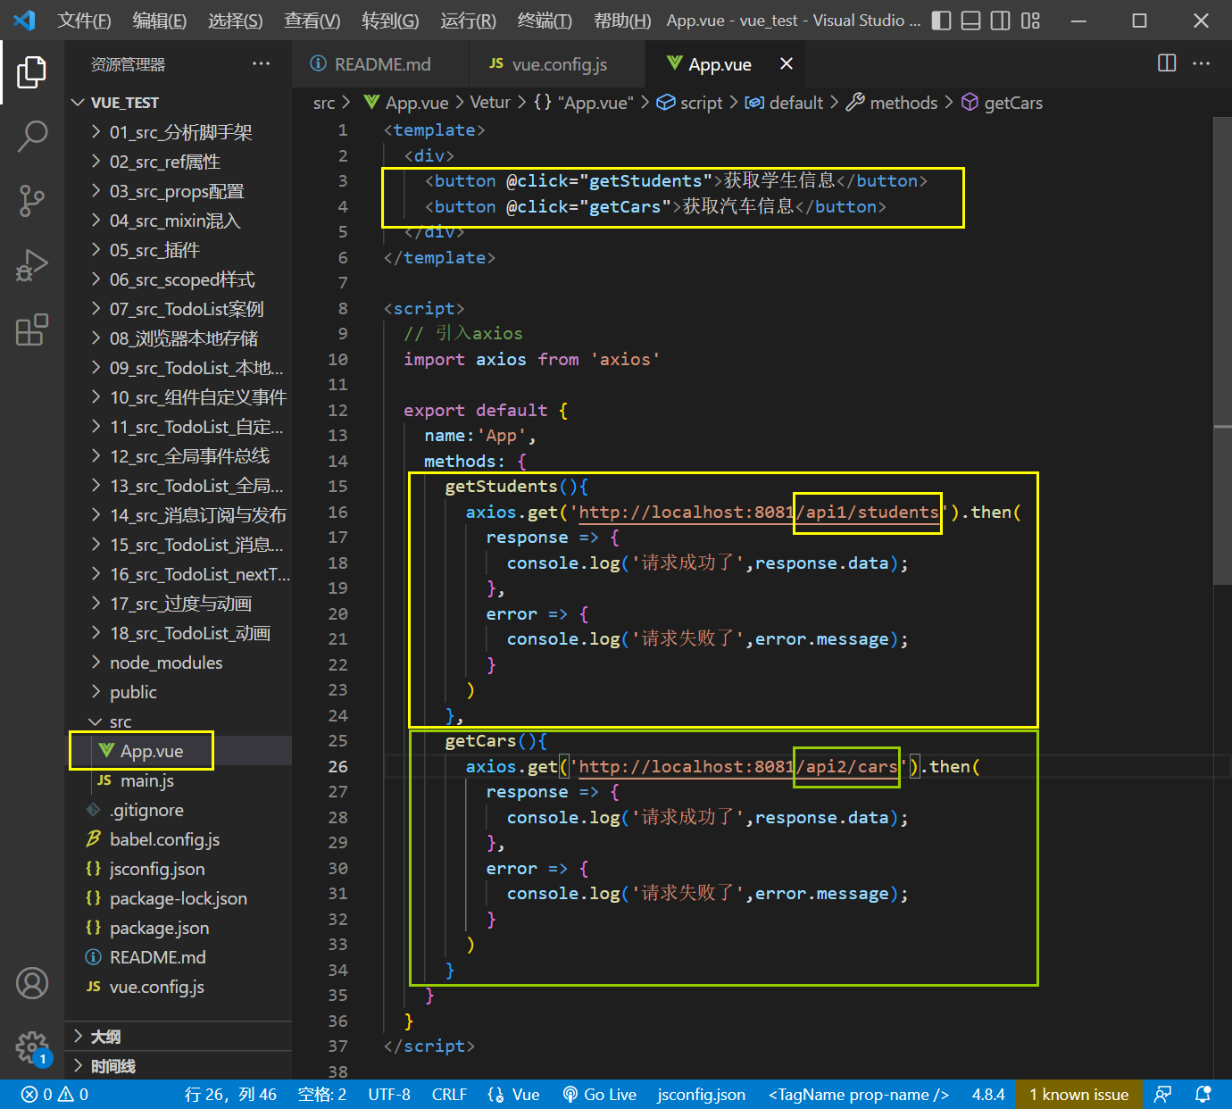Click 行 26, 列 46 cursor position
This screenshot has height=1109, width=1232.
tap(230, 1095)
